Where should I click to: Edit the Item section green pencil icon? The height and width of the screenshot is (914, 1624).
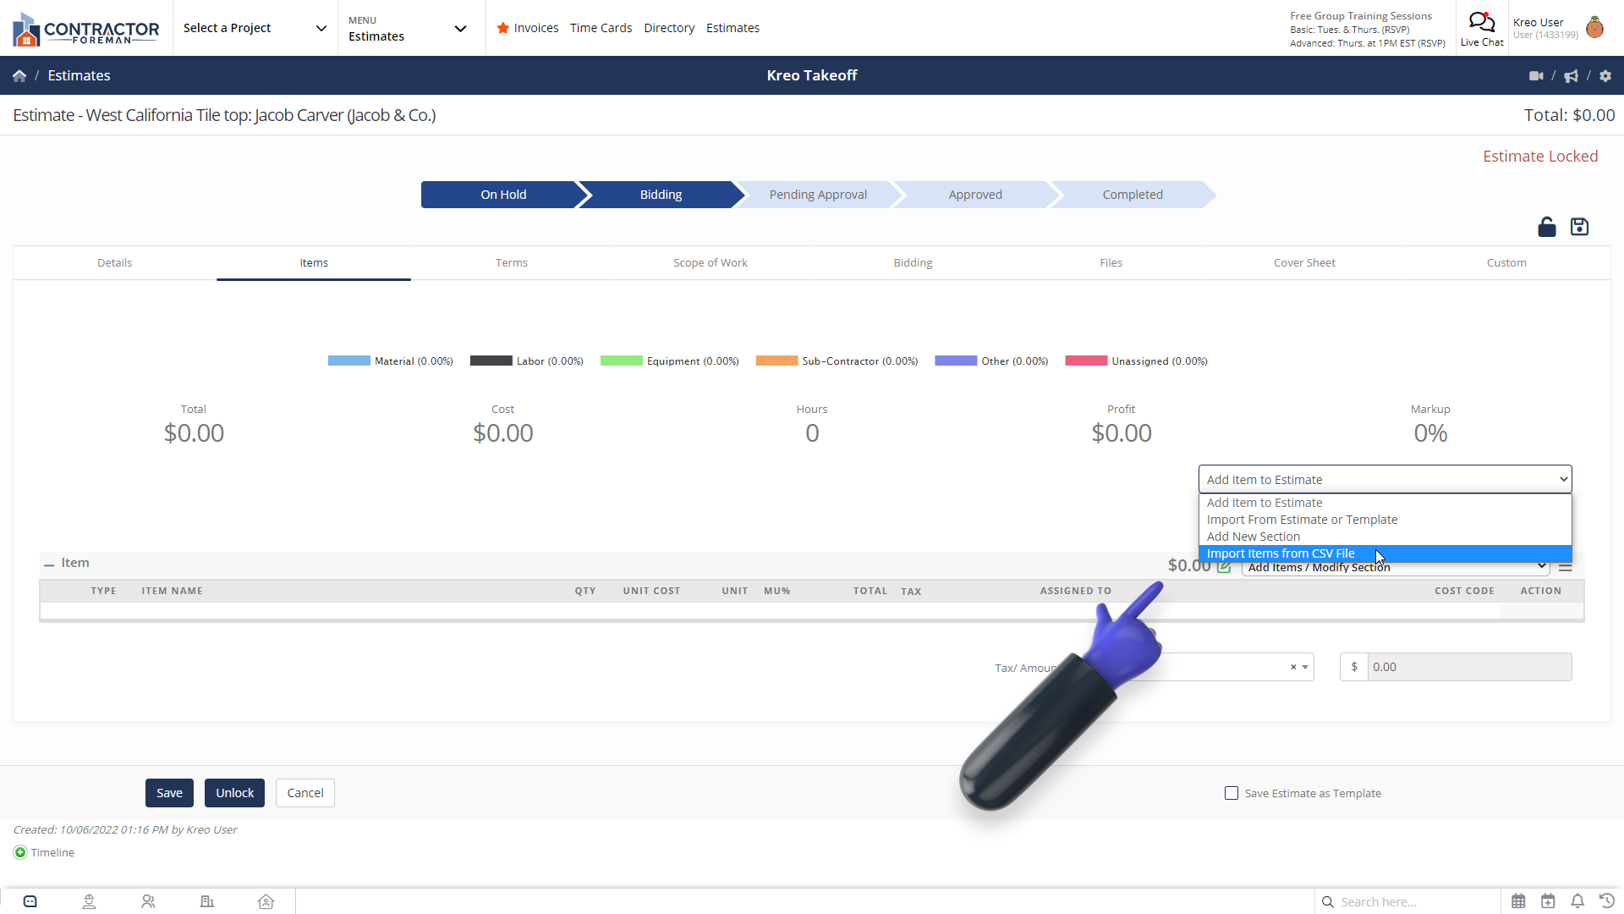tap(1223, 567)
